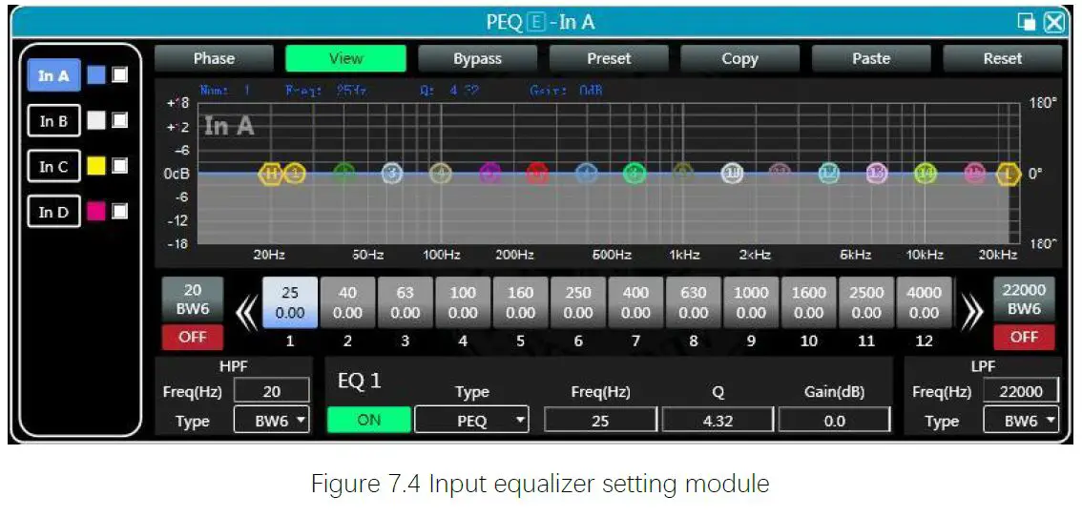
Task: Click the Gain(dB) field showing 0.0
Action: 834,420
